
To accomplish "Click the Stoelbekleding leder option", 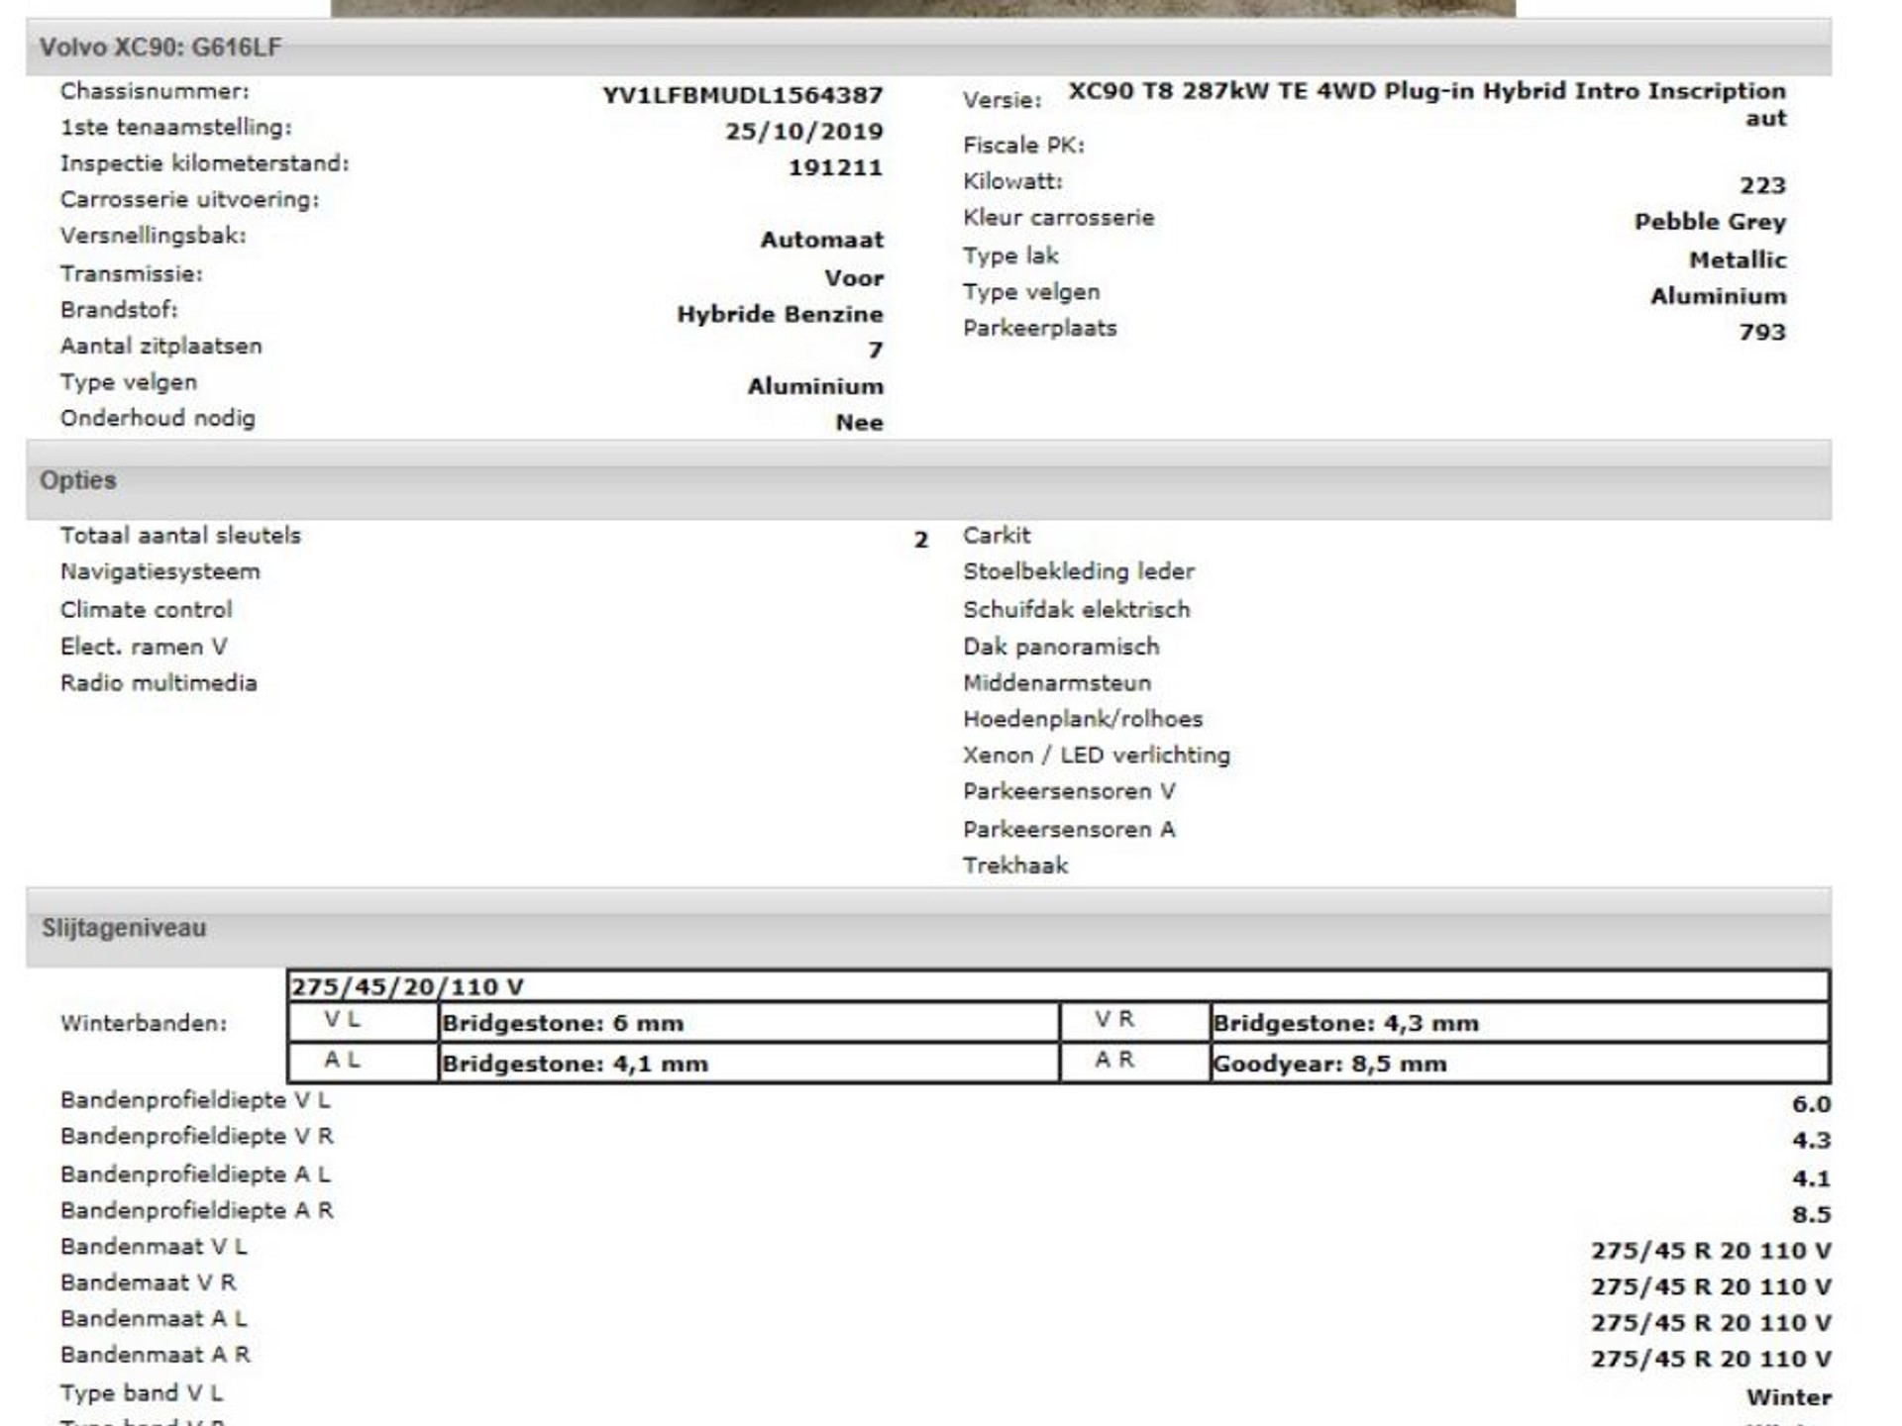I will [1079, 571].
